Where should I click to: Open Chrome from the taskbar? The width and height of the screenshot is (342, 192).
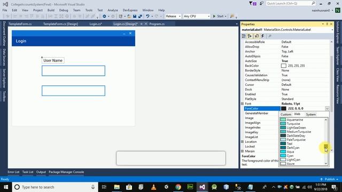(178, 187)
